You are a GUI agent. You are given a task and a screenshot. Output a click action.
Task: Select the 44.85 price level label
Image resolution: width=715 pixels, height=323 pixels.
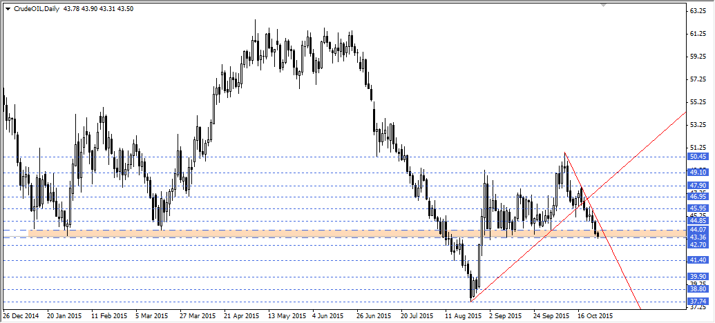(x=698, y=221)
